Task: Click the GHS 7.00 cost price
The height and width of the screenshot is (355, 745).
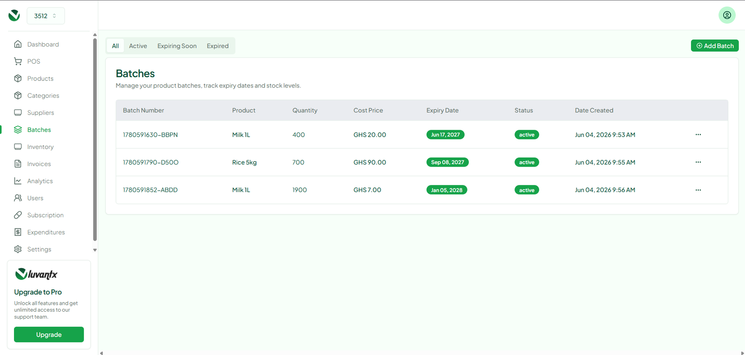Action: [x=367, y=190]
